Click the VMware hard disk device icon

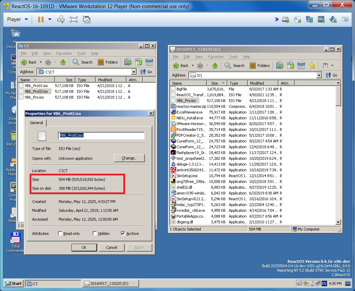(285, 20)
